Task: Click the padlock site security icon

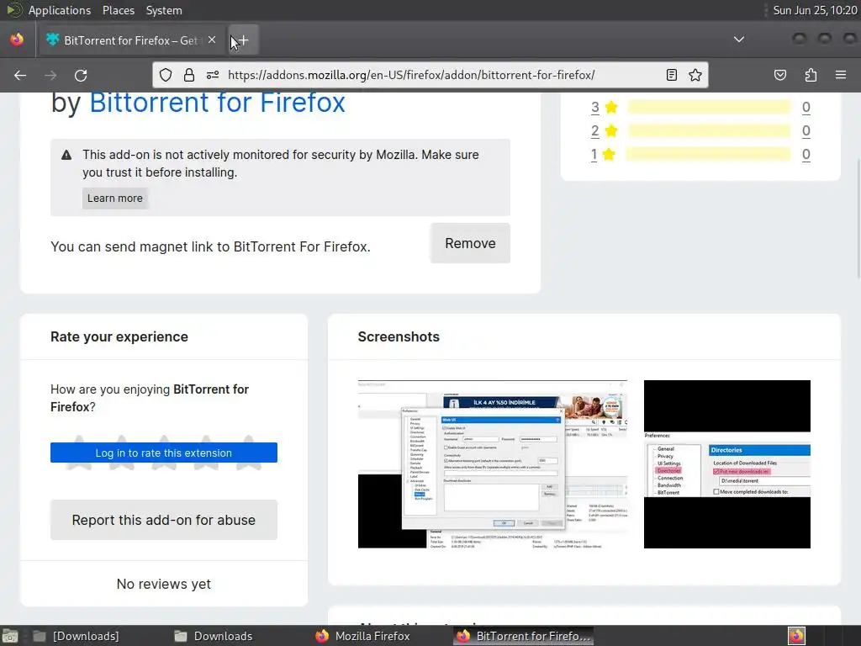Action: click(x=189, y=75)
